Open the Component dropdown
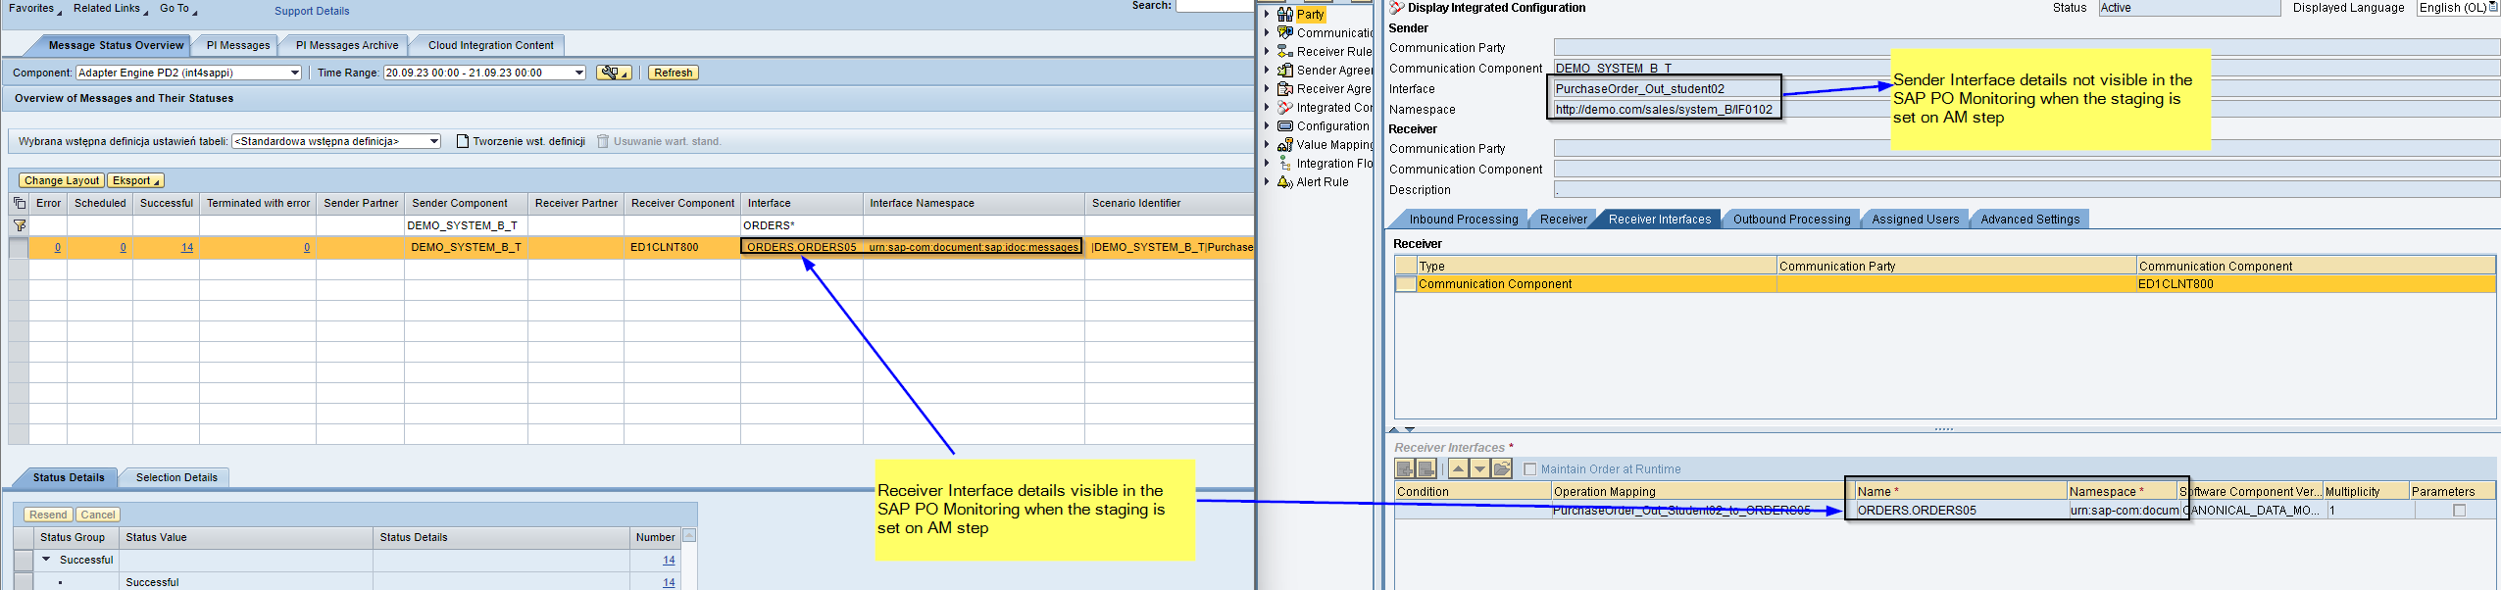The height and width of the screenshot is (590, 2501). point(294,73)
